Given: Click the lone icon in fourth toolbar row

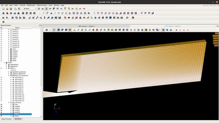Looking at the screenshot, I should coord(3,22).
